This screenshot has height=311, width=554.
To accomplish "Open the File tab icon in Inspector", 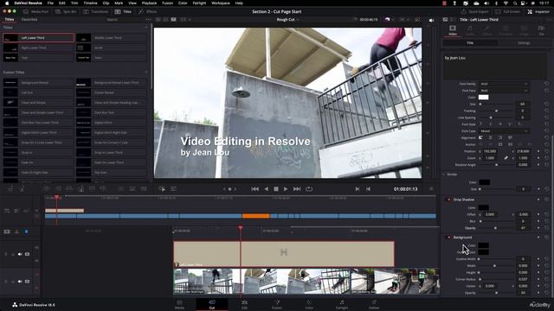I will [541, 30].
